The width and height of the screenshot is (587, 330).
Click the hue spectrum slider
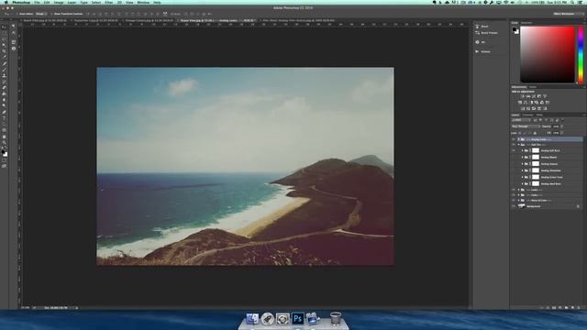(x=581, y=55)
